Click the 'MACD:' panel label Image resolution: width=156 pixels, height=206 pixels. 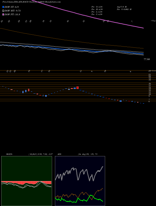(x=9, y=154)
